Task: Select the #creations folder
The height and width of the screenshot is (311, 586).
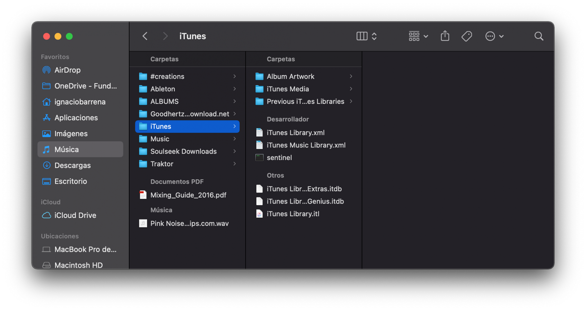Action: pyautogui.click(x=187, y=77)
